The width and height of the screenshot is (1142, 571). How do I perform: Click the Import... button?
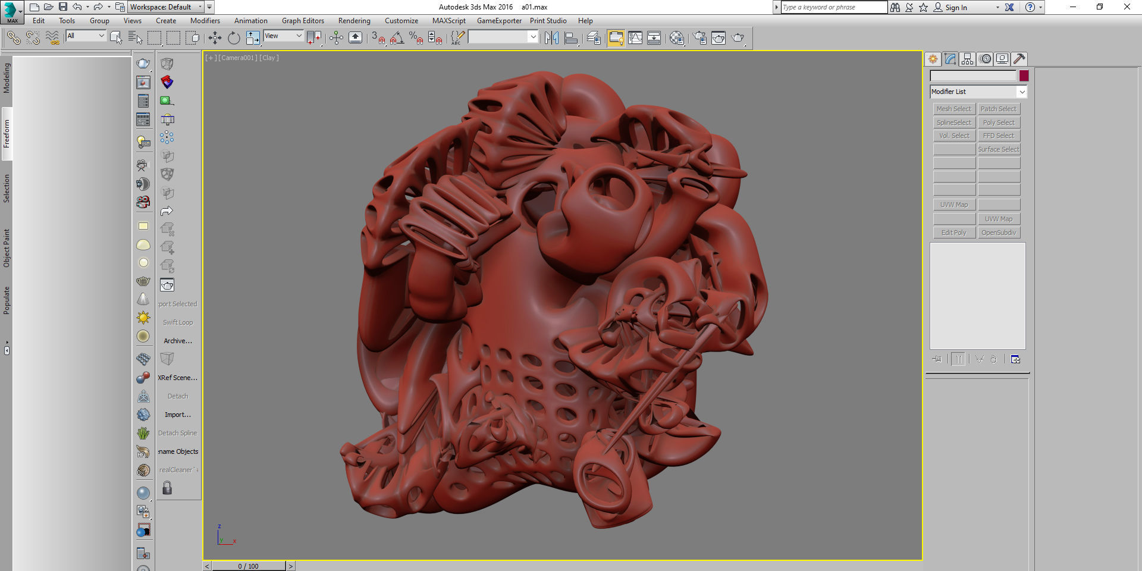point(178,415)
